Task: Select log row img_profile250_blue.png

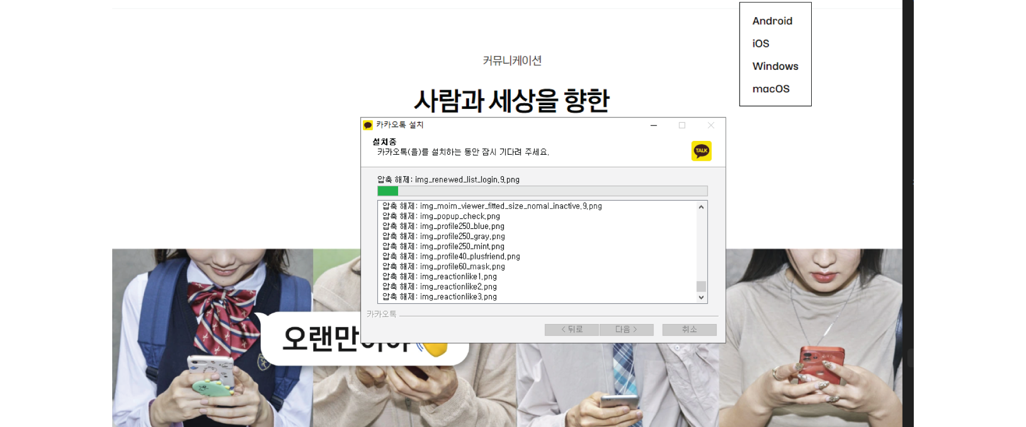Action: (x=443, y=226)
